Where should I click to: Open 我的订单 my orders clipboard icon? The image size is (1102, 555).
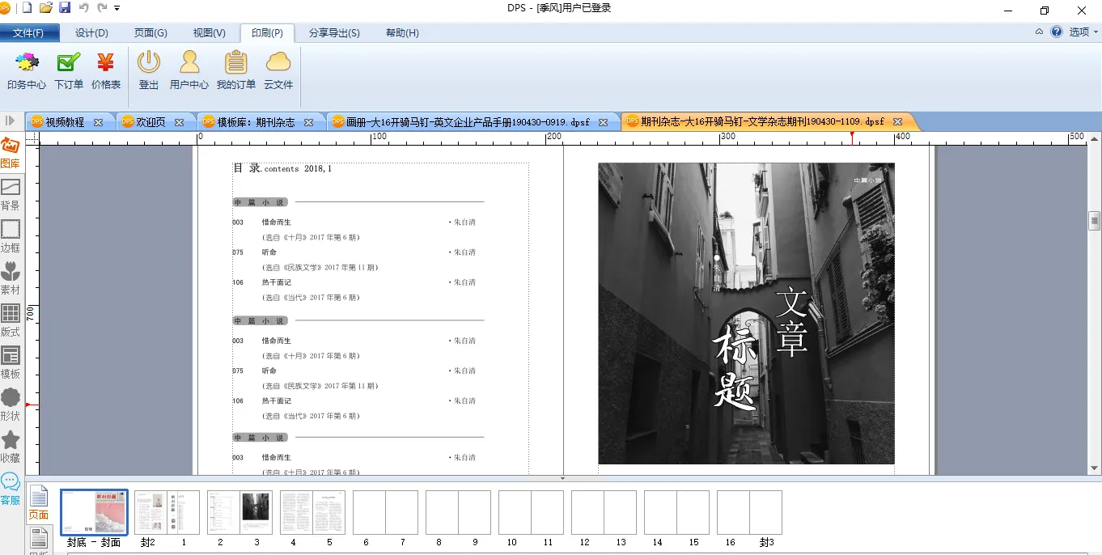pos(235,70)
